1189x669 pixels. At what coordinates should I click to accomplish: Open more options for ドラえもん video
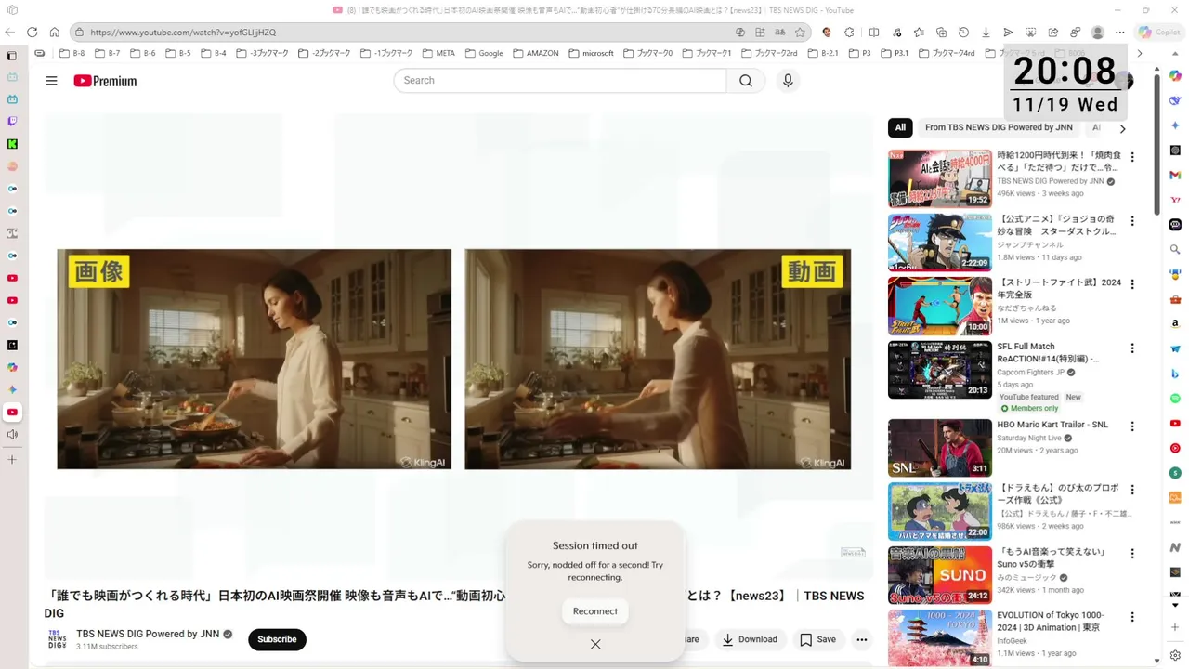pos(1131,490)
